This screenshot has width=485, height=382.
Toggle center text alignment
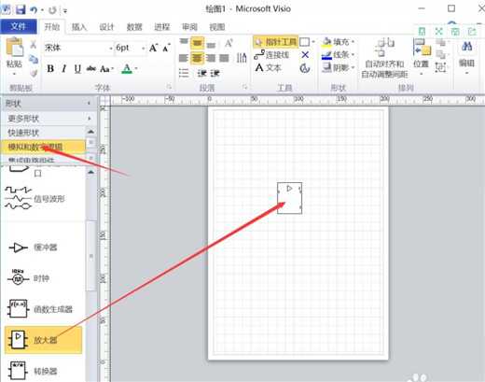pos(197,58)
